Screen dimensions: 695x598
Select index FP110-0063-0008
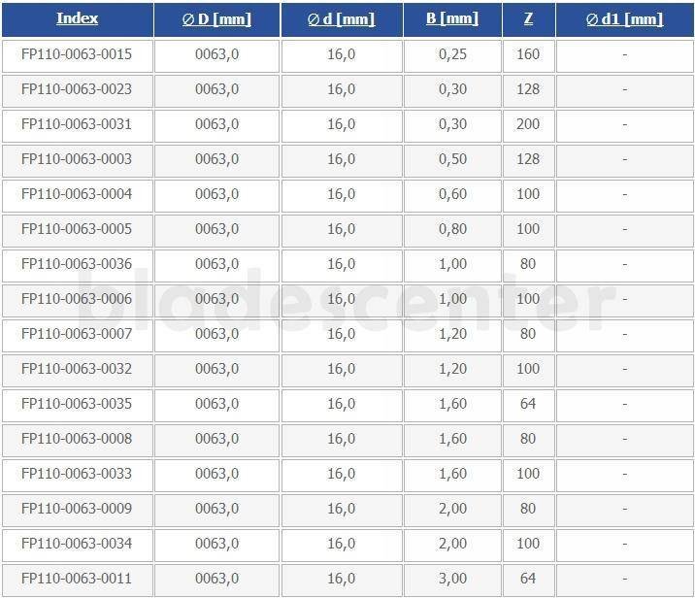(x=77, y=439)
